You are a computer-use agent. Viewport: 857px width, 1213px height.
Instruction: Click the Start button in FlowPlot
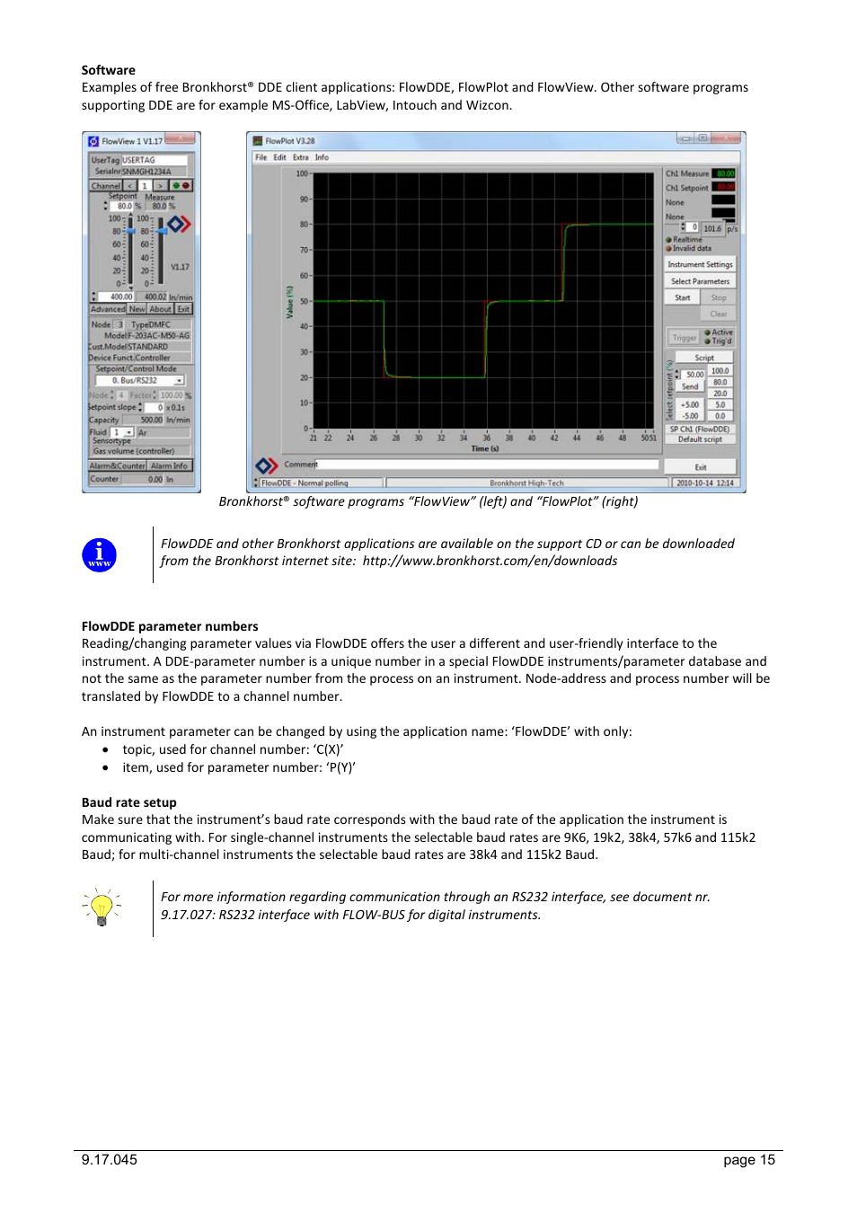point(683,297)
